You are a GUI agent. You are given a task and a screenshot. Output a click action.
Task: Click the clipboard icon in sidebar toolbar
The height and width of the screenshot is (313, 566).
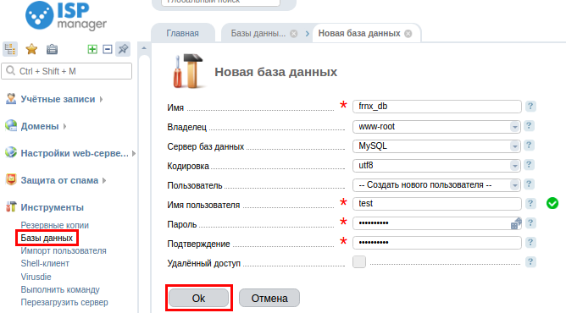52,49
